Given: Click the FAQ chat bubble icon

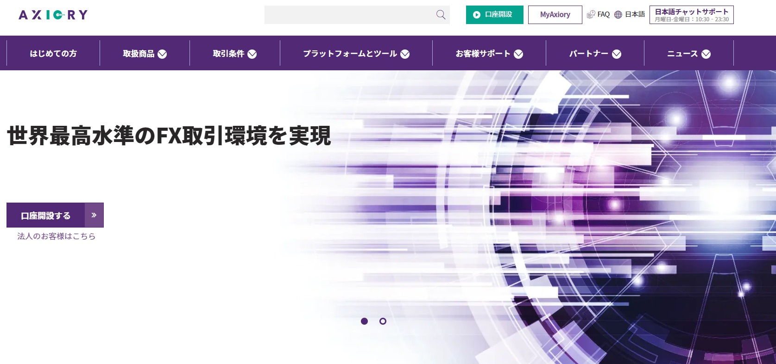Looking at the screenshot, I should (591, 15).
